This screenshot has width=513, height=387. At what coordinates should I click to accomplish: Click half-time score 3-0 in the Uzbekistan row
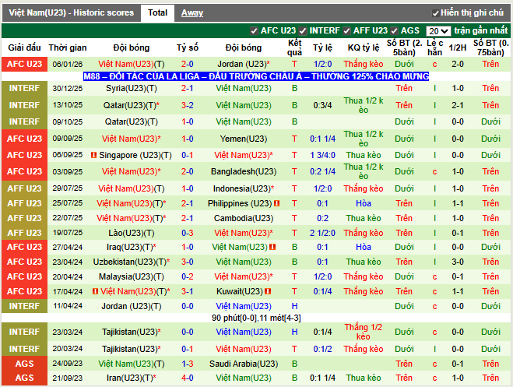tap(458, 262)
